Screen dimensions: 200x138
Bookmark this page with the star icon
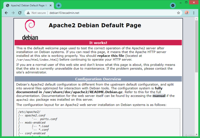click(x=179, y=13)
